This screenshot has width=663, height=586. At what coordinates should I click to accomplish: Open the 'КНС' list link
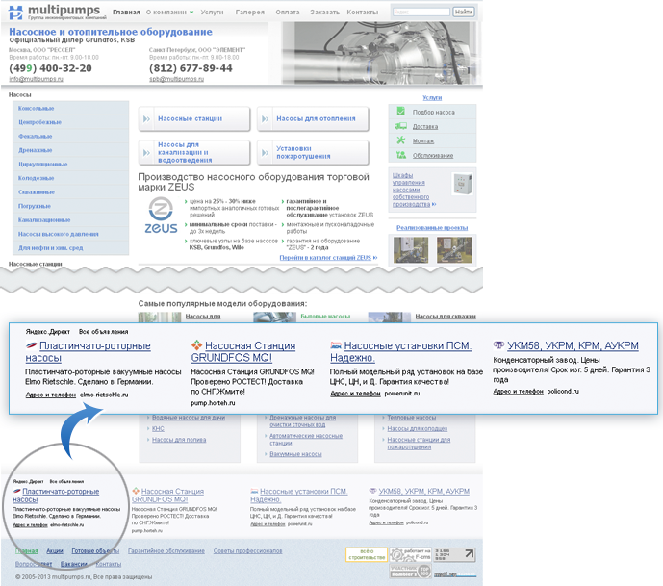pos(158,428)
